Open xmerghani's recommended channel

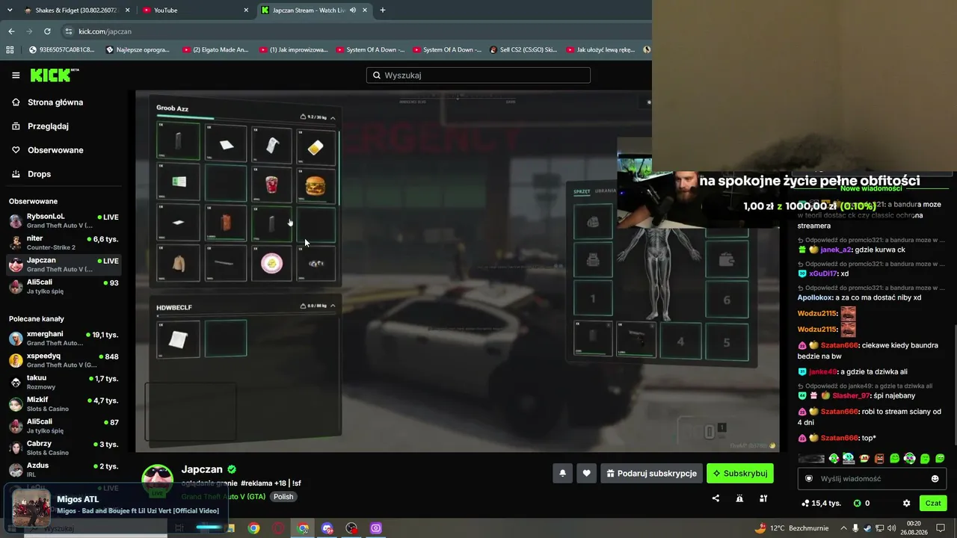coord(64,338)
